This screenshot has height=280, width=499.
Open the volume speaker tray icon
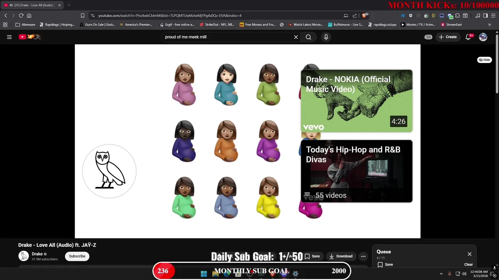[x=464, y=274]
